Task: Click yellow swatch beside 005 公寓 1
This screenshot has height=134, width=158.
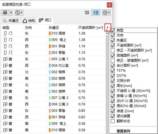Action: click(x=50, y=59)
